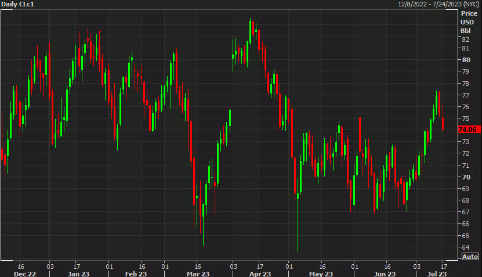This screenshot has height=277, width=482.
Task: Click the 16 tick above Mar 23
Action: [198, 266]
